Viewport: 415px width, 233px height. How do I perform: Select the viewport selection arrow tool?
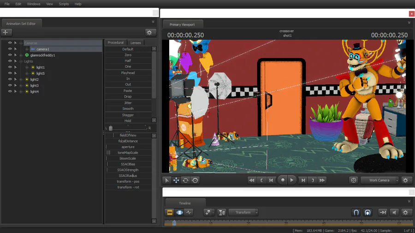[167, 180]
